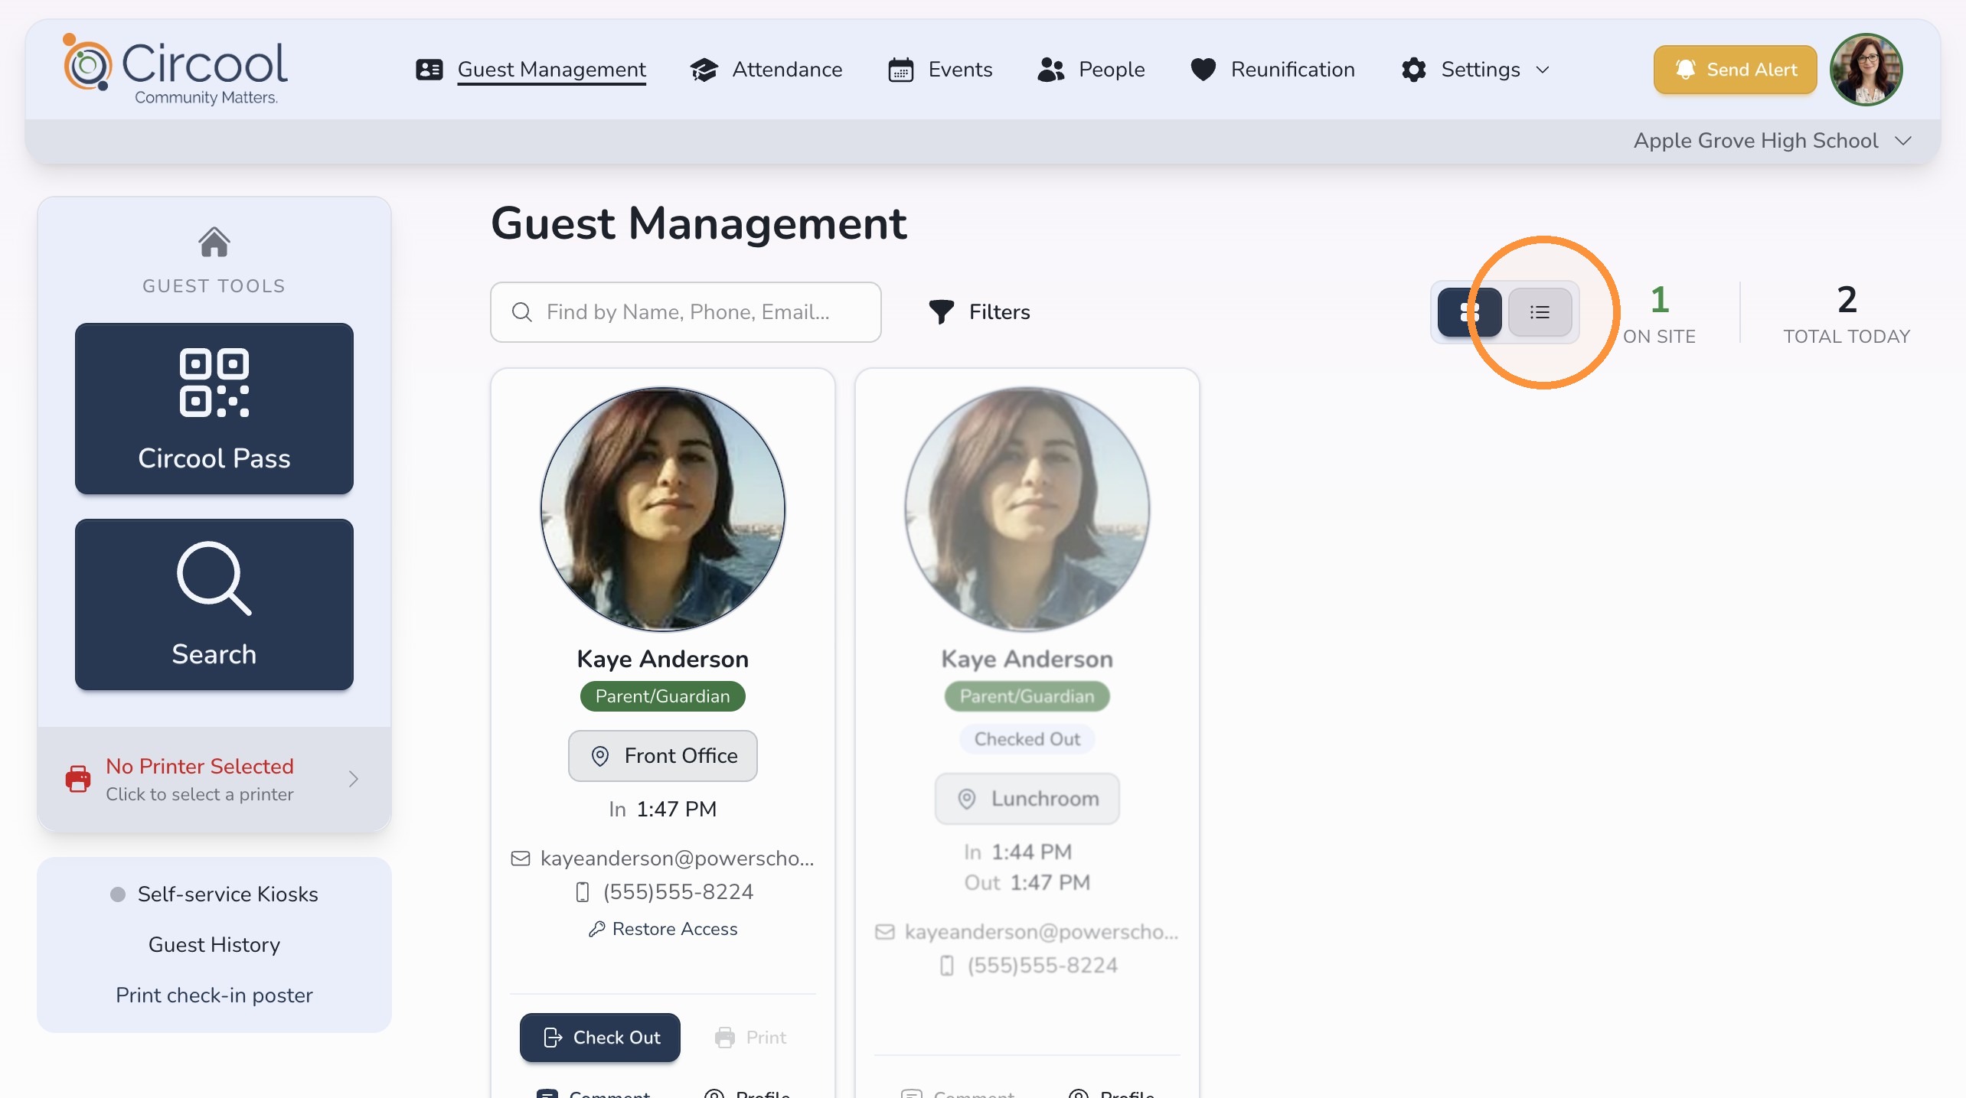The width and height of the screenshot is (1966, 1098).
Task: Click Restore Access
Action: tap(663, 929)
